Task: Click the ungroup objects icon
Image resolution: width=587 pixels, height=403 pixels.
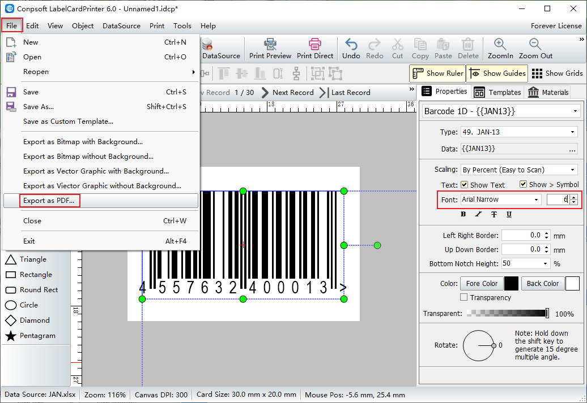Action: coord(335,73)
